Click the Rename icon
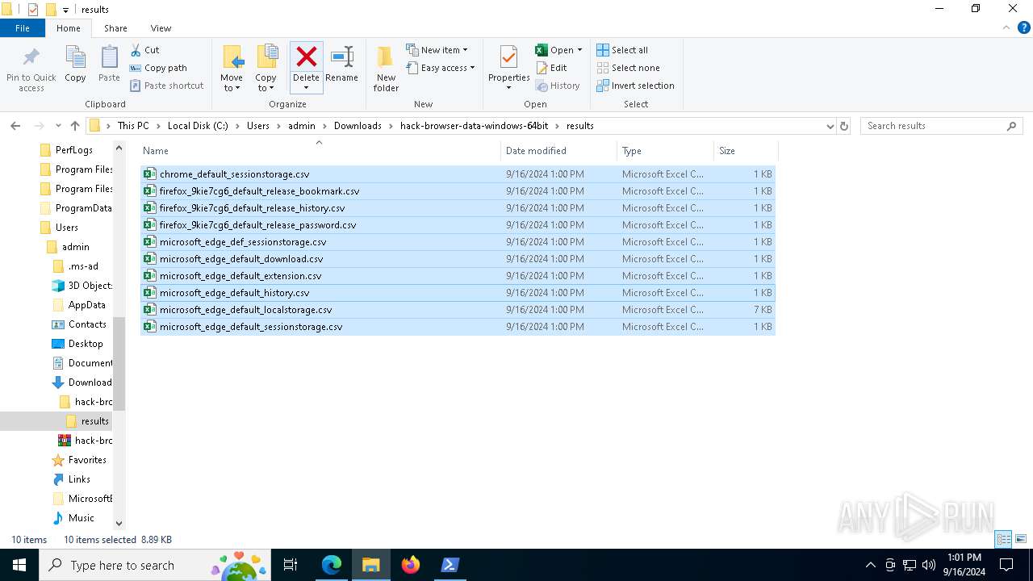This screenshot has height=581, width=1033. [342, 56]
